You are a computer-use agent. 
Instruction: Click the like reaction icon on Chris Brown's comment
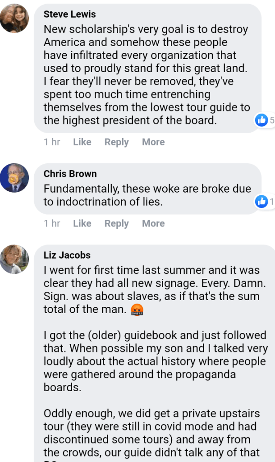[261, 202]
